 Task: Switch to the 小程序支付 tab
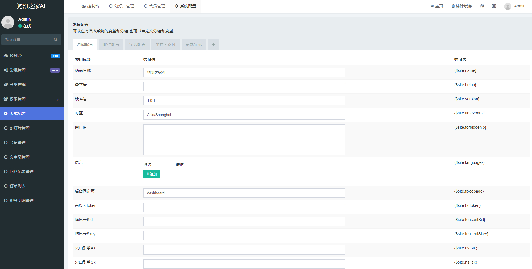click(x=166, y=44)
